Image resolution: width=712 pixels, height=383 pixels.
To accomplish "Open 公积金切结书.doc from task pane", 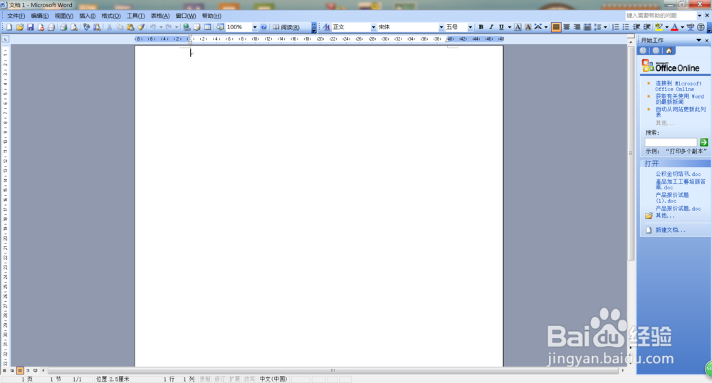I will point(678,174).
